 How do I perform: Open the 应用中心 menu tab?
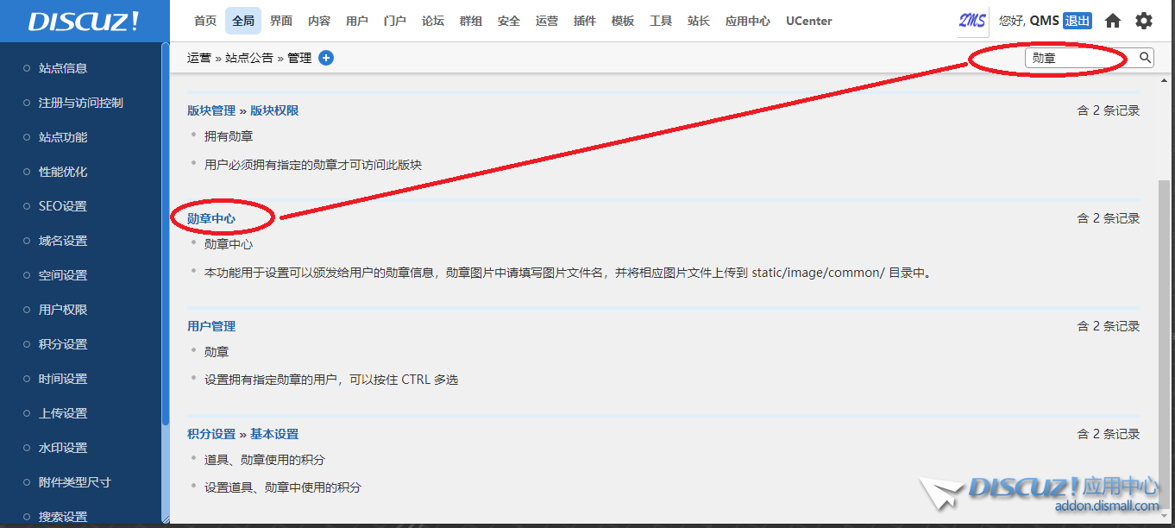coord(748,21)
